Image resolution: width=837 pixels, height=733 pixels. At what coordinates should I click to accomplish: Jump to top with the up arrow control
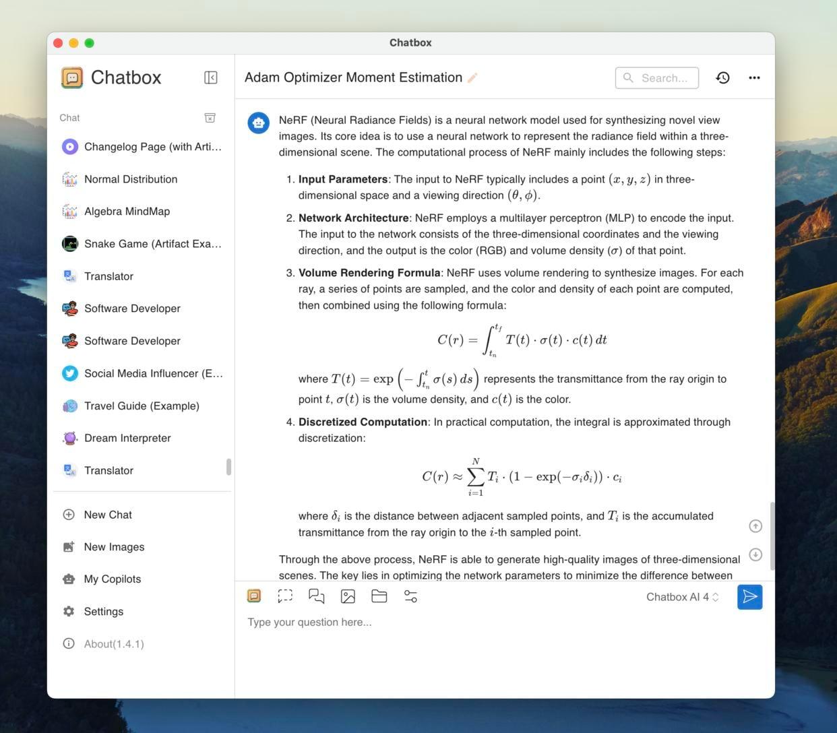tap(755, 526)
